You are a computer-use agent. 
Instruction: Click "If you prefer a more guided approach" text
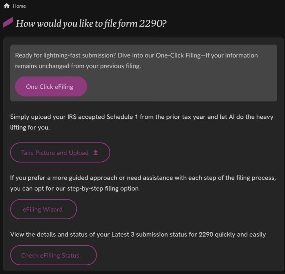click(64, 178)
